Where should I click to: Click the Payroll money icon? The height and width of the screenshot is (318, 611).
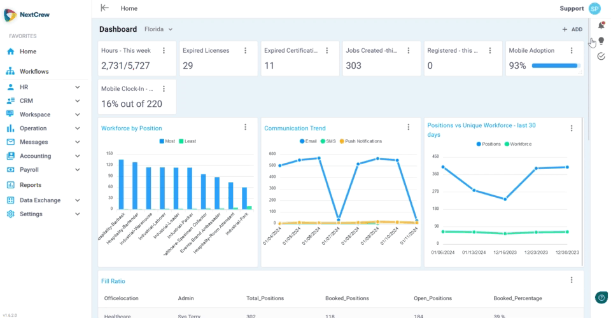(x=11, y=170)
